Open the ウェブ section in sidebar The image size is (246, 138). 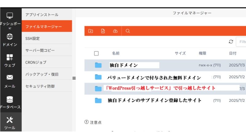10,60
